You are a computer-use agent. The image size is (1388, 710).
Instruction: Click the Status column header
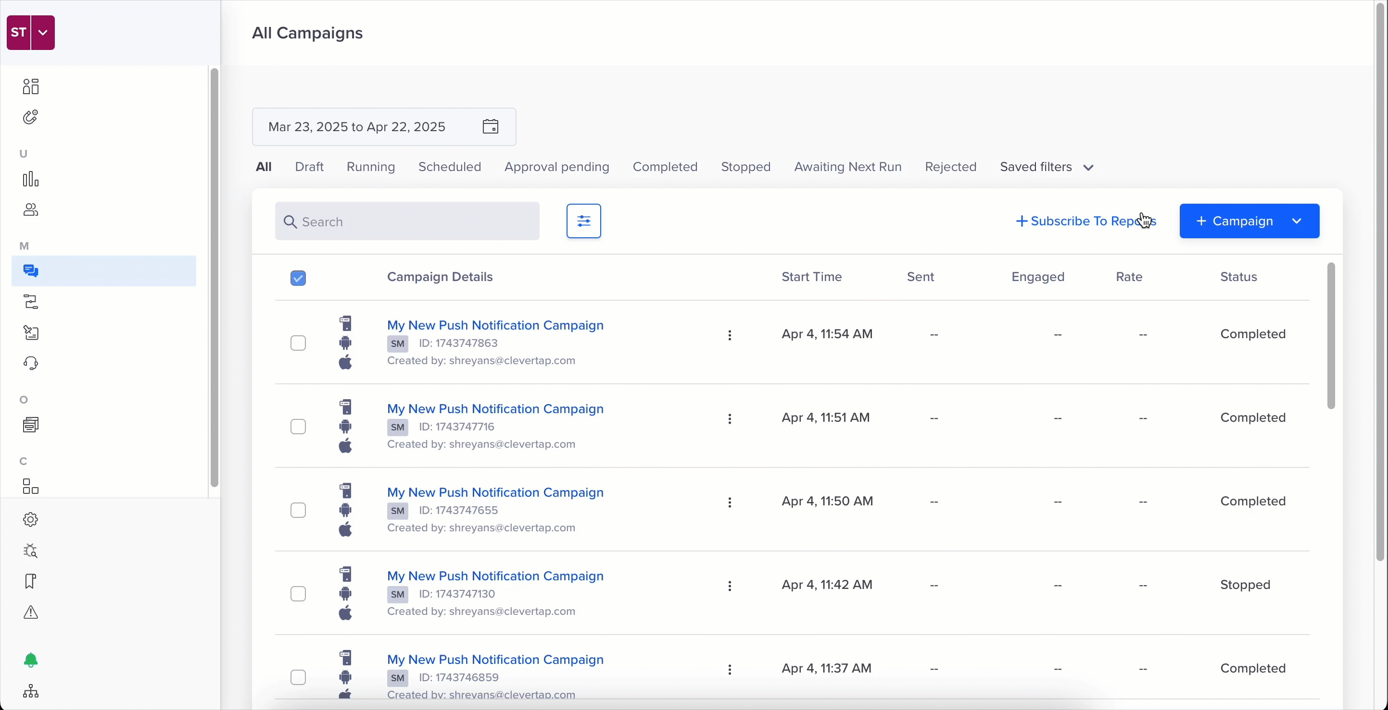click(x=1239, y=277)
